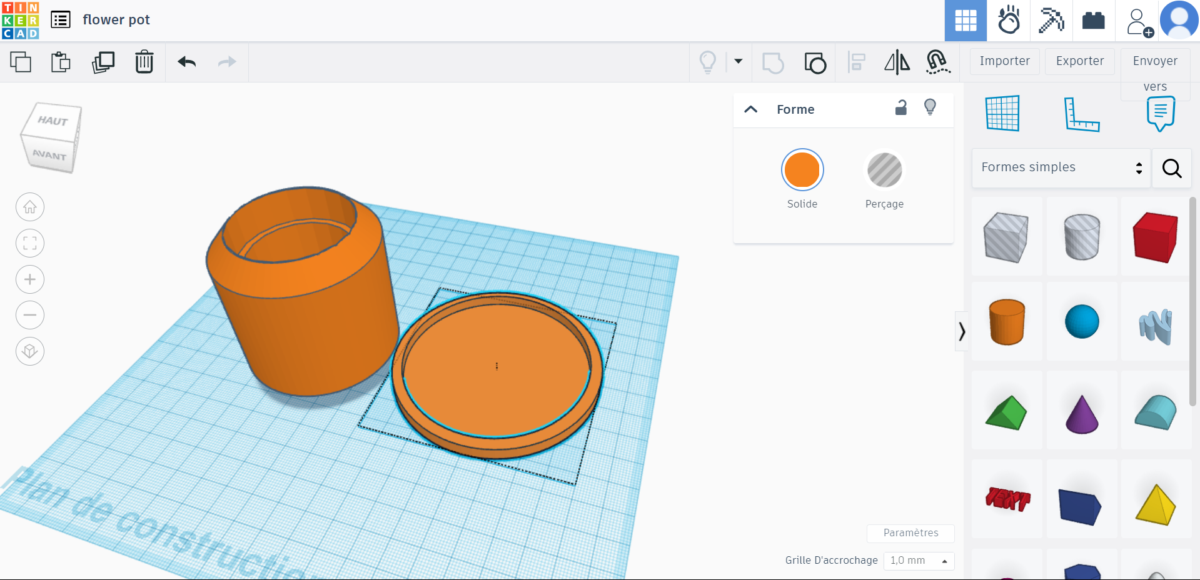Pick the red TEXT shape
1200x580 pixels.
click(1007, 499)
